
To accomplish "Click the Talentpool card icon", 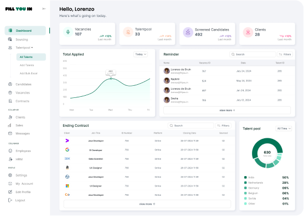I will [x=128, y=32].
